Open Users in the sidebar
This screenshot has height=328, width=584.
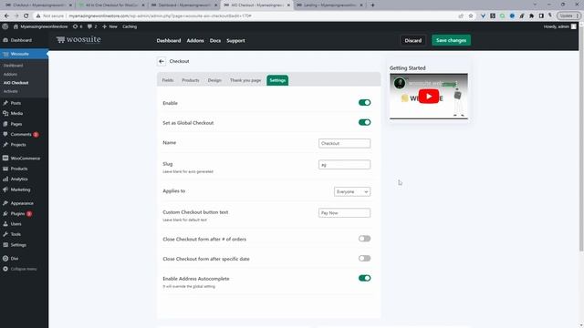pos(16,224)
